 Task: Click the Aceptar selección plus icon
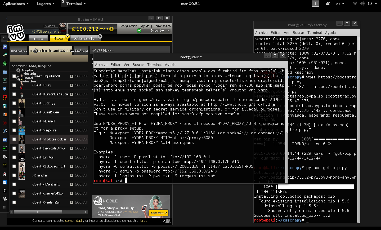coord(18,70)
